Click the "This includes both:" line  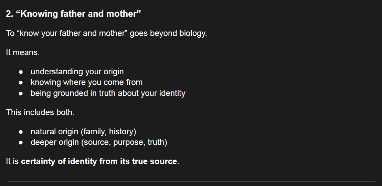coord(40,112)
